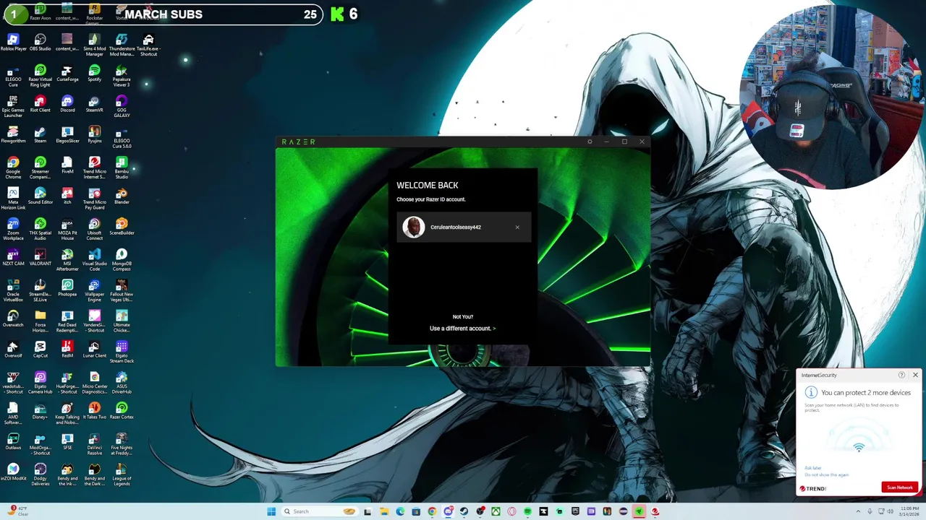Select Disney+ desktop icon

coord(40,411)
